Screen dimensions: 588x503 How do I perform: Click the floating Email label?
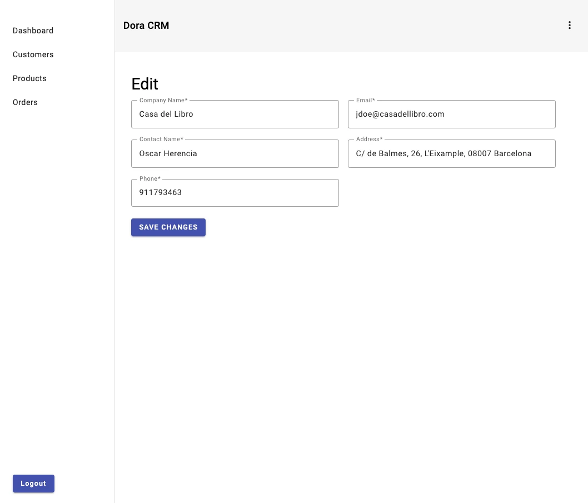click(366, 100)
